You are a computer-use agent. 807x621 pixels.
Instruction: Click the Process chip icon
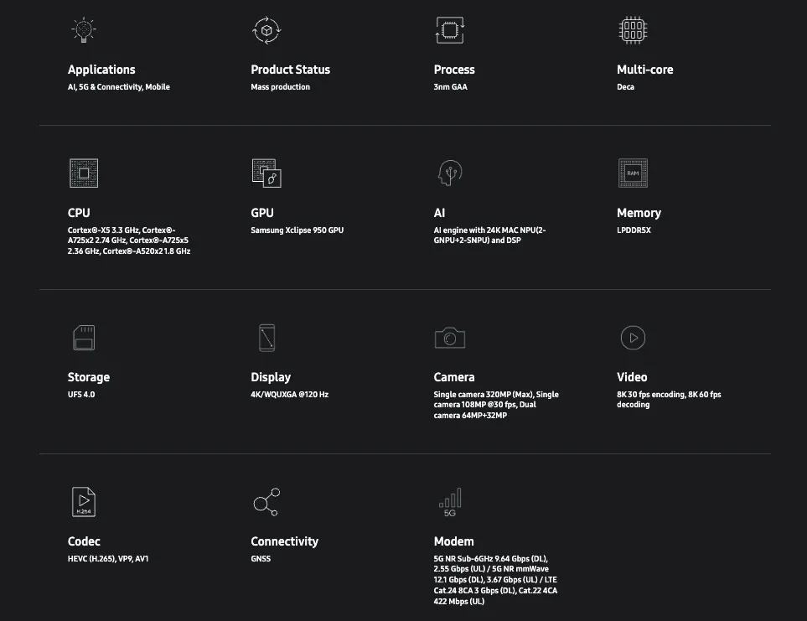tap(449, 30)
